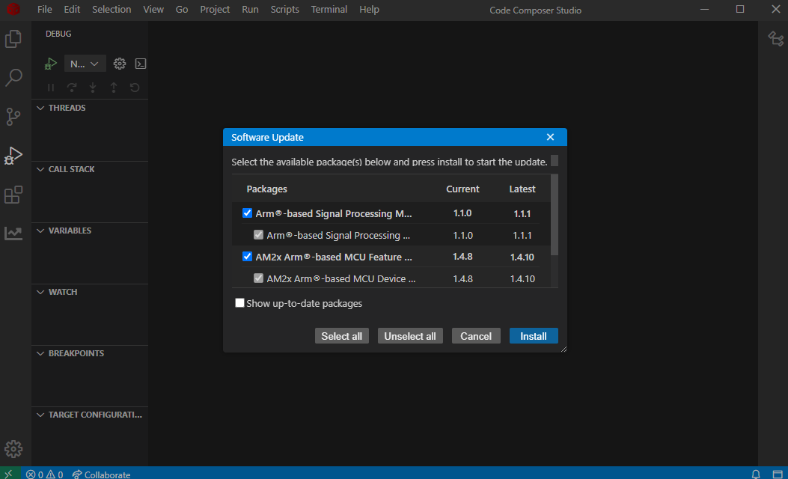Open the Edit menu
The width and height of the screenshot is (788, 479).
point(72,9)
